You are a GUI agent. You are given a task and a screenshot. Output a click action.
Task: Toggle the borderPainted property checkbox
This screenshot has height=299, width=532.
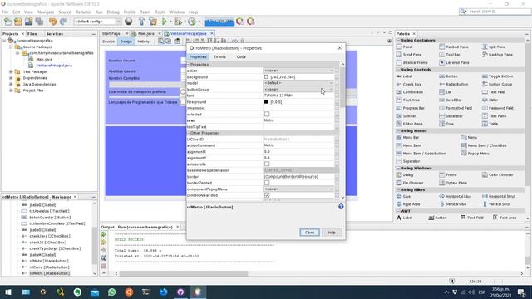(267, 183)
